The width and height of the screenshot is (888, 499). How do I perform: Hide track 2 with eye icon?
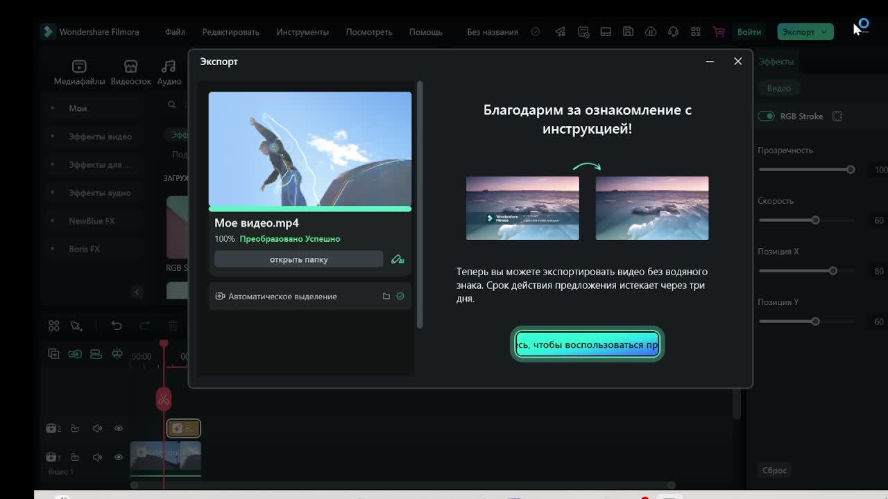pos(119,428)
